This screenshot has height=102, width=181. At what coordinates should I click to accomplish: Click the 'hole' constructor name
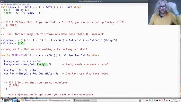pos(7,10)
